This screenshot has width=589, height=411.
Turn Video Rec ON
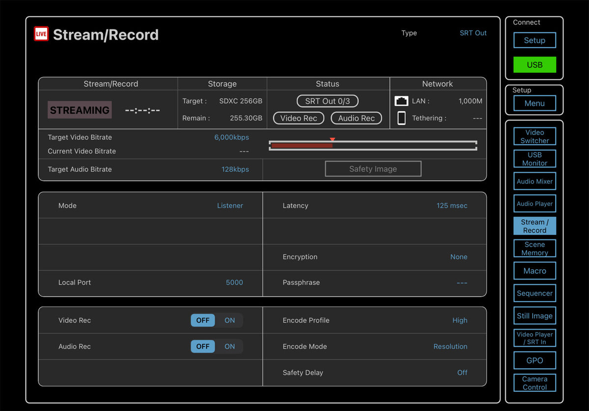pos(230,320)
